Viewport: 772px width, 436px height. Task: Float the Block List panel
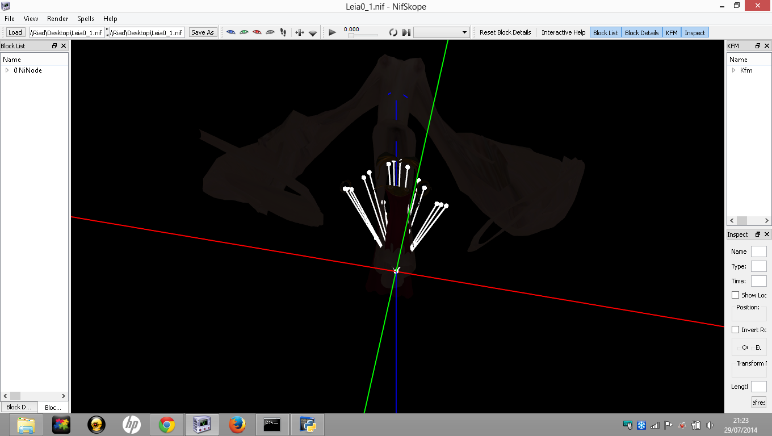click(x=54, y=46)
